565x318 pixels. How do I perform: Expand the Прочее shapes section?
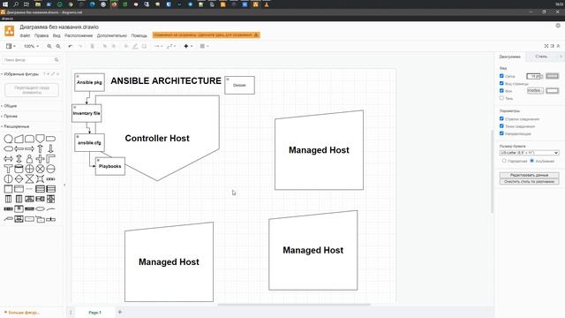(11, 116)
